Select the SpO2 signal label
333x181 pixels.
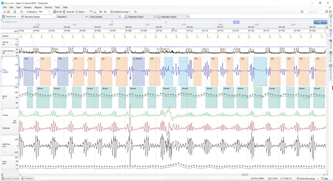pyautogui.click(x=9, y=97)
